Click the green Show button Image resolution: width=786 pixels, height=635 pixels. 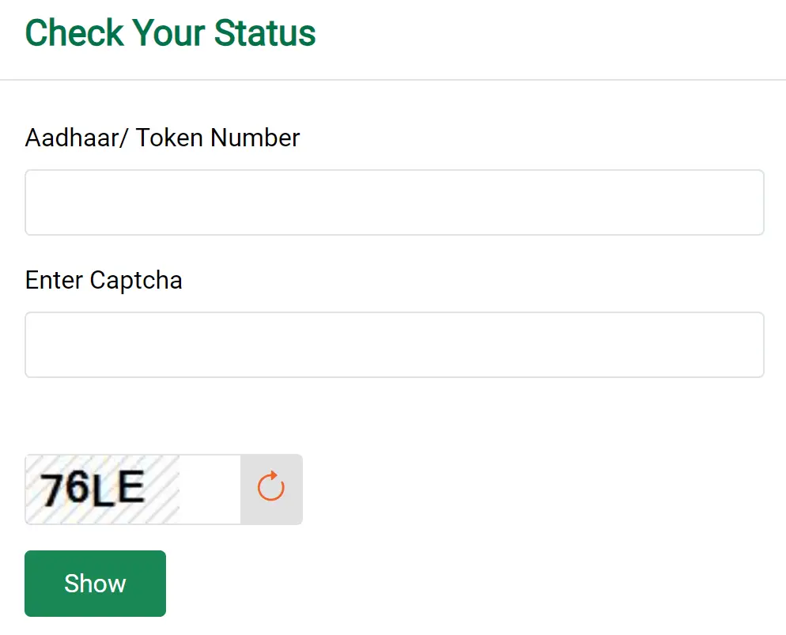[x=95, y=584]
